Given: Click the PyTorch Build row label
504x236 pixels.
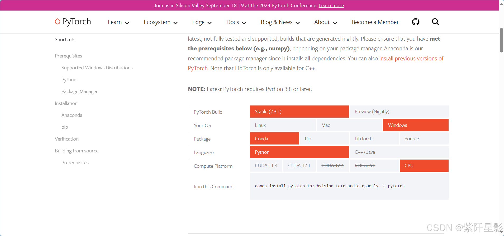Looking at the screenshot, I should 208,112.
